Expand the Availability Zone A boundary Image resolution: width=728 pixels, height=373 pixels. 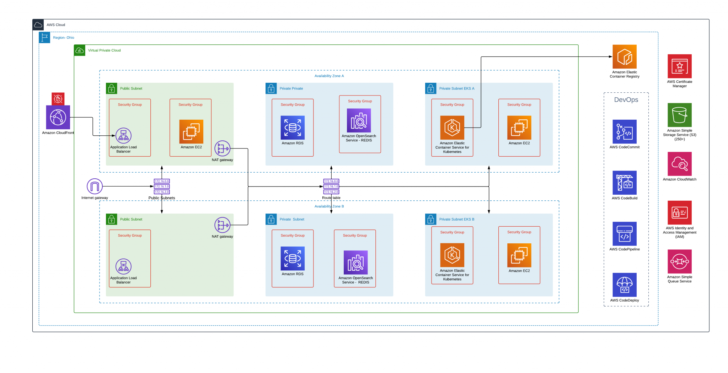click(x=329, y=76)
